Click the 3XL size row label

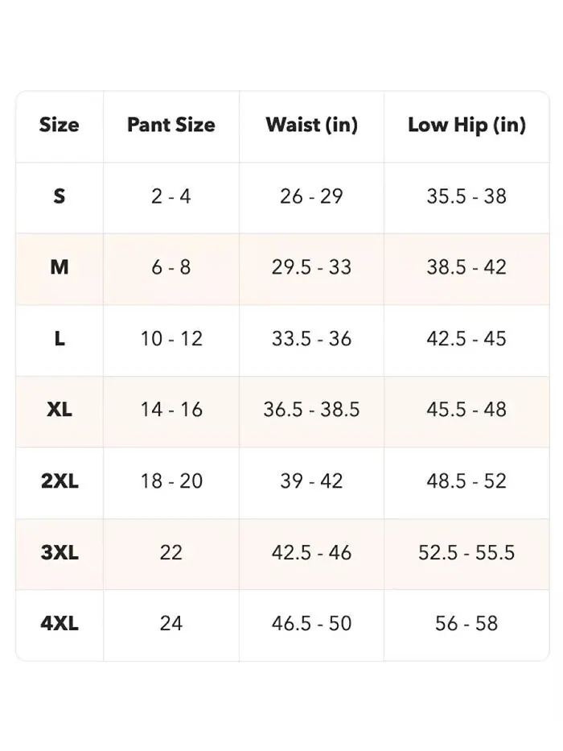[x=60, y=552]
